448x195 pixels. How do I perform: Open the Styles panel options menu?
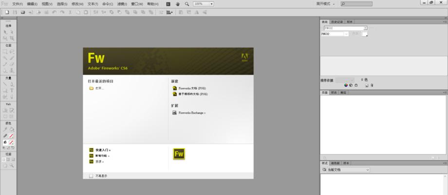pos(445,163)
